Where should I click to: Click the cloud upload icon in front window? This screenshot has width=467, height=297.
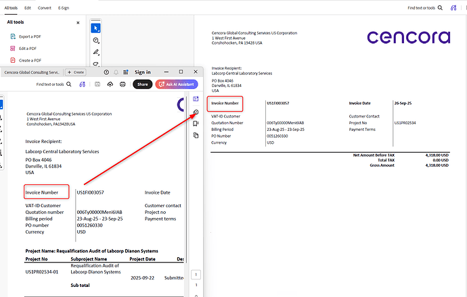tap(110, 84)
